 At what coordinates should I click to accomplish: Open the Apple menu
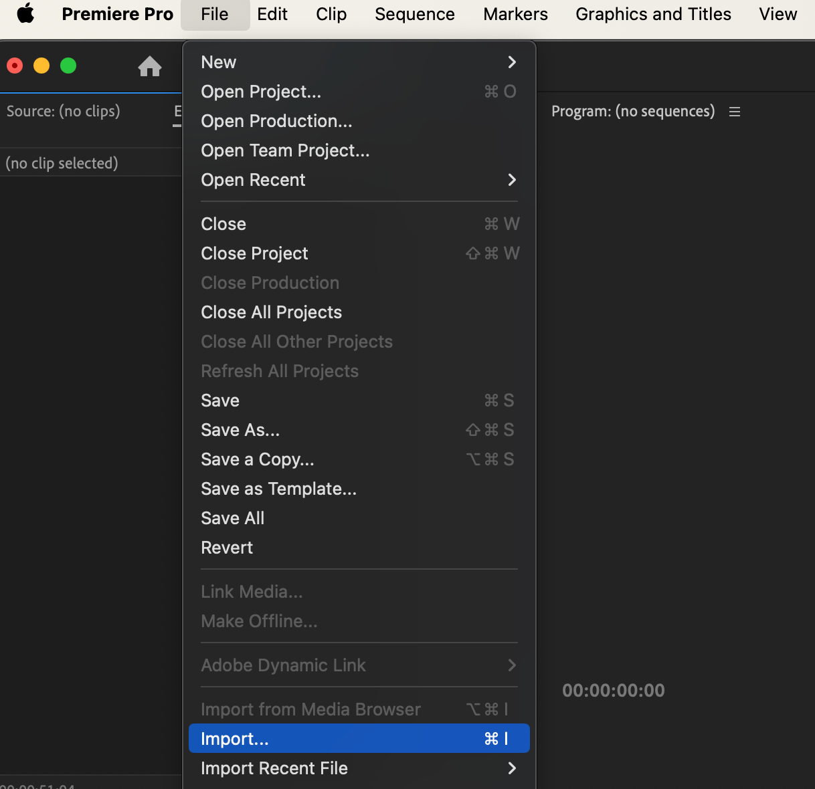tap(25, 13)
